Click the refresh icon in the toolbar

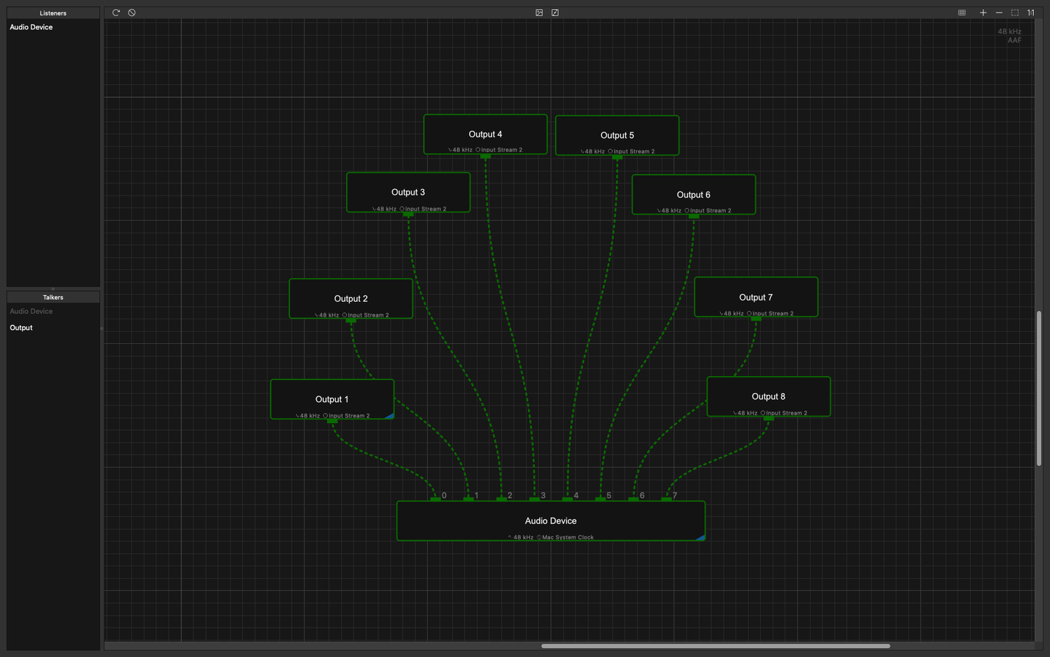(116, 13)
